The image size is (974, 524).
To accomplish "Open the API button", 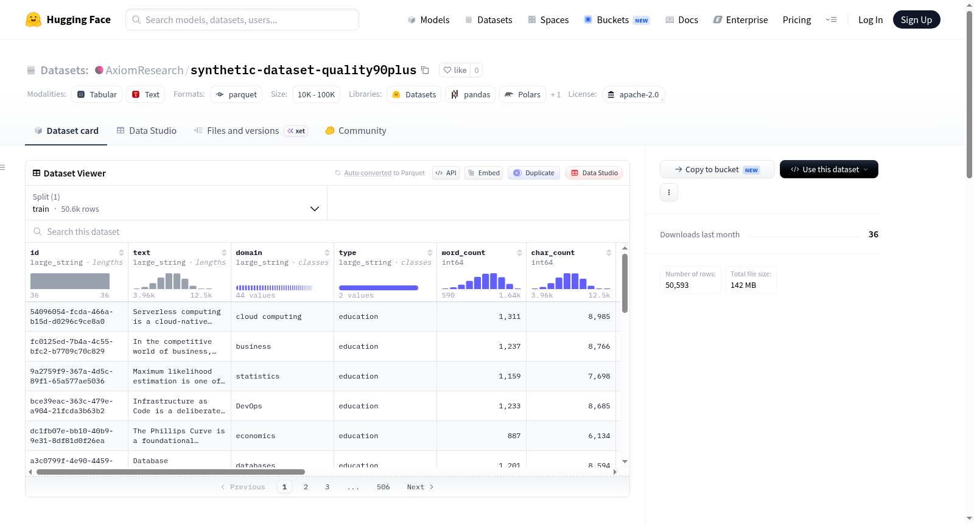I will (446, 173).
